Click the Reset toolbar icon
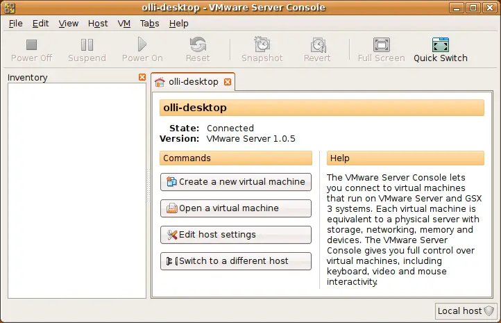 coord(198,44)
